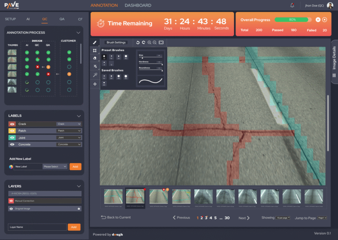
Task: Pause the overall progress timer
Action: (317, 20)
